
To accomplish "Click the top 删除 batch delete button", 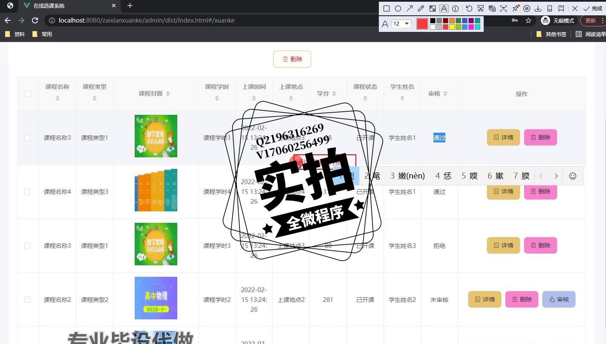I will tap(292, 59).
